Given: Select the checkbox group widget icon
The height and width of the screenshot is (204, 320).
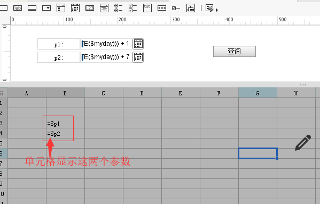Looking at the screenshot, I should point(132,8).
